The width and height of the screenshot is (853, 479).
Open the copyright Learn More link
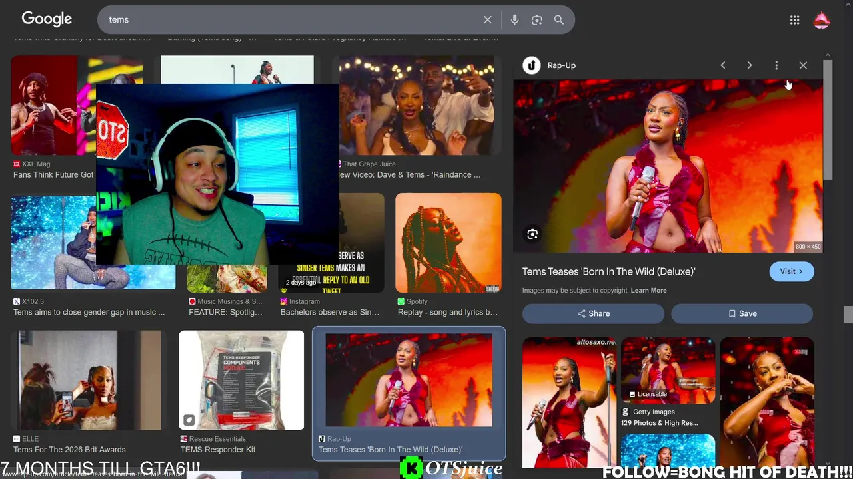[x=648, y=291]
